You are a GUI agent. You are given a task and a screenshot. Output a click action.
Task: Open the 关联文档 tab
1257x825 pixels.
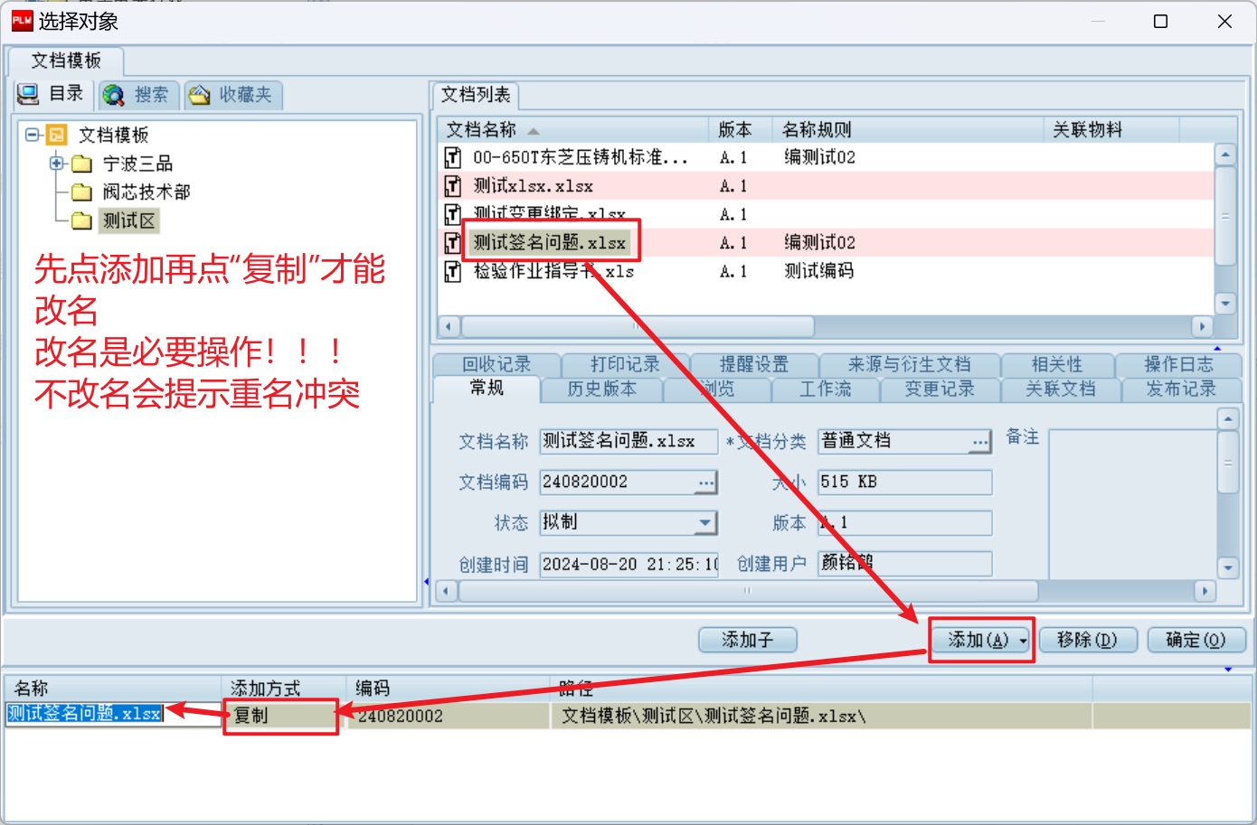pos(1061,389)
